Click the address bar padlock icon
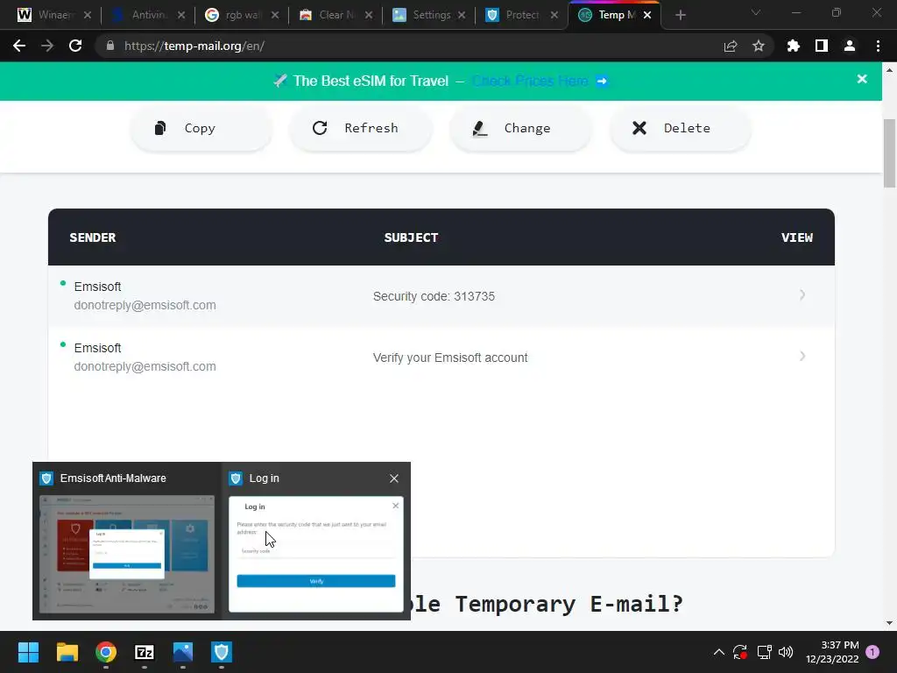Screen dimensions: 897x673 [x=110, y=46]
